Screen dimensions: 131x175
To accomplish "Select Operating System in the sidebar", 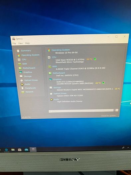I will click(x=28, y=55).
